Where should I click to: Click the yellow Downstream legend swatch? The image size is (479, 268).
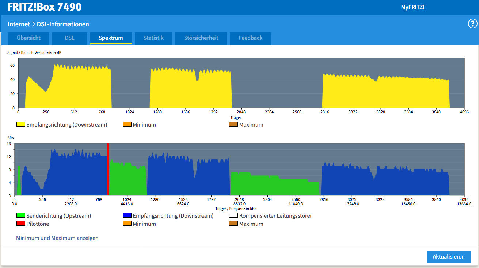pyautogui.click(x=20, y=124)
